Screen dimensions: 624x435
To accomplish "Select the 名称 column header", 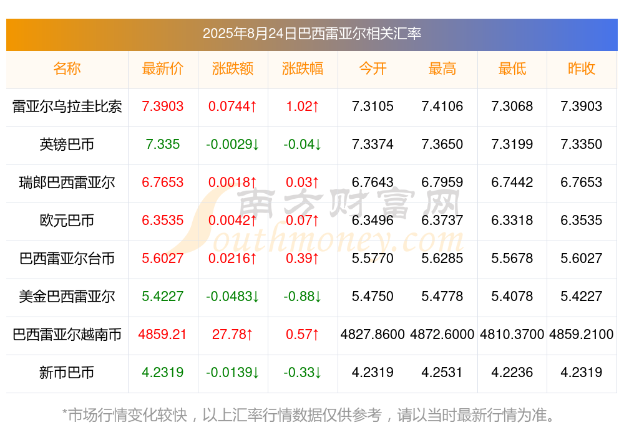I will pyautogui.click(x=67, y=69).
